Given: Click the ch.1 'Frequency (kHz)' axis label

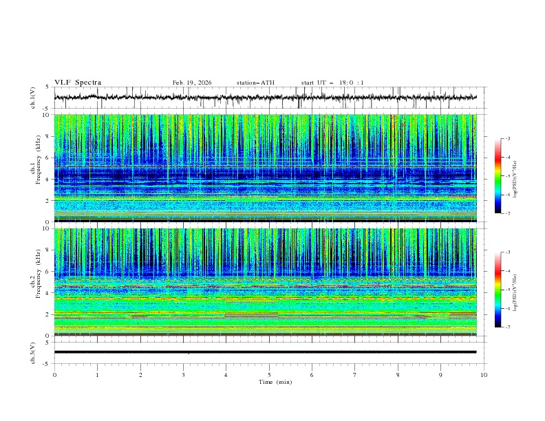Looking at the screenshot, I should point(39,158).
